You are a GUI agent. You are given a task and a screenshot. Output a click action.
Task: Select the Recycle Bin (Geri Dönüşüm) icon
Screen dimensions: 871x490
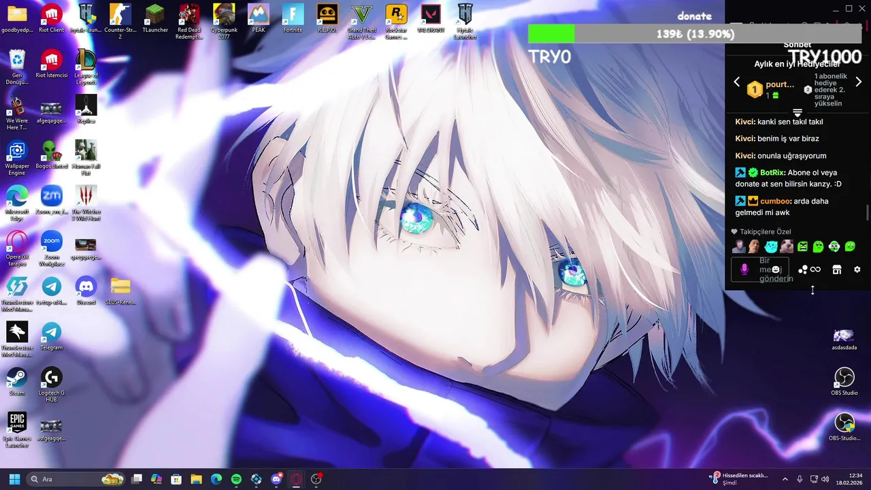tap(17, 67)
